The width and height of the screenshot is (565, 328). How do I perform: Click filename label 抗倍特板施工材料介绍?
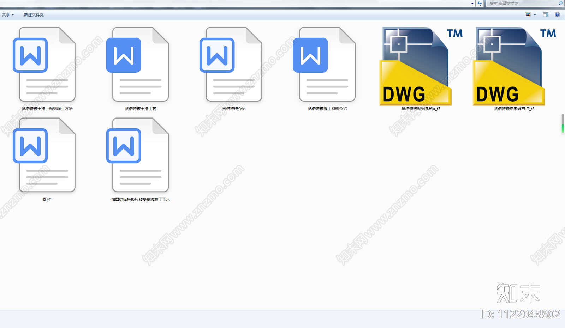327,109
